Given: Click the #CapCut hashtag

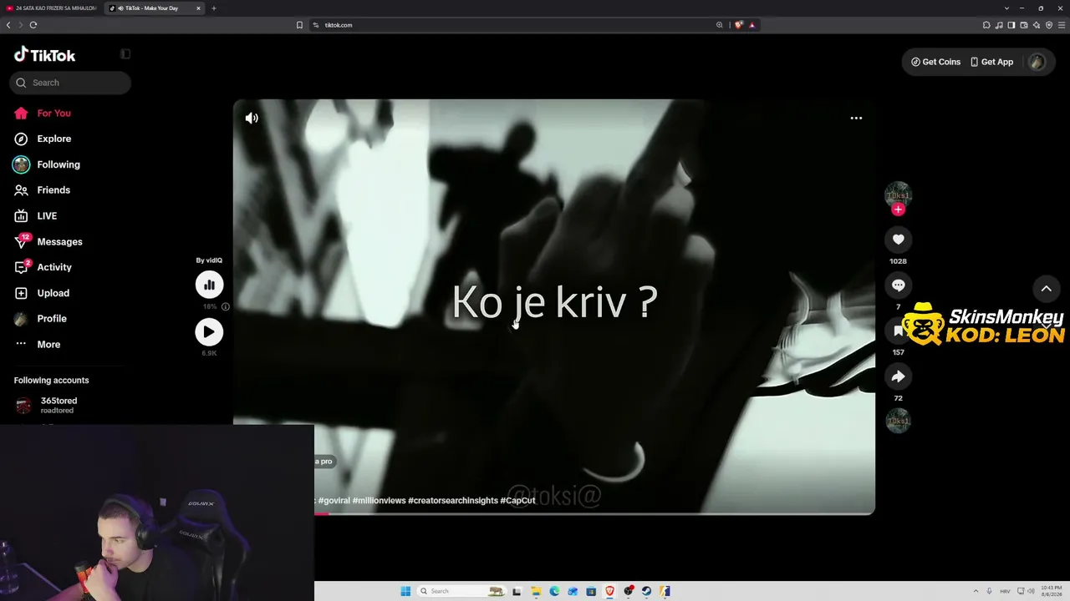Looking at the screenshot, I should (x=518, y=500).
